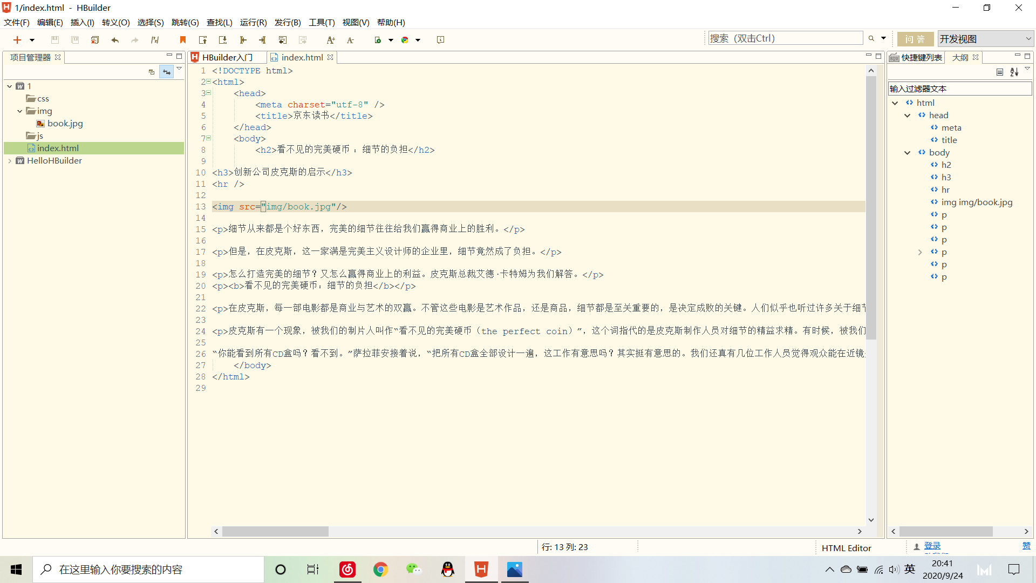Click the green Run in device icon
Viewport: 1036px width, 583px height.
pyautogui.click(x=378, y=40)
